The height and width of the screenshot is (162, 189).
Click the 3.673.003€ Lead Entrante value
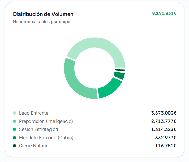164,113
